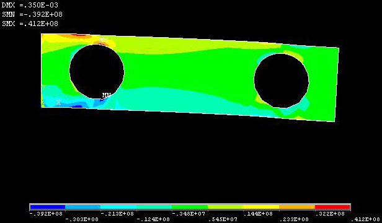The height and width of the screenshot is (223, 382).
Task: Click the -.348E+07 legend value label
Action: (189, 214)
